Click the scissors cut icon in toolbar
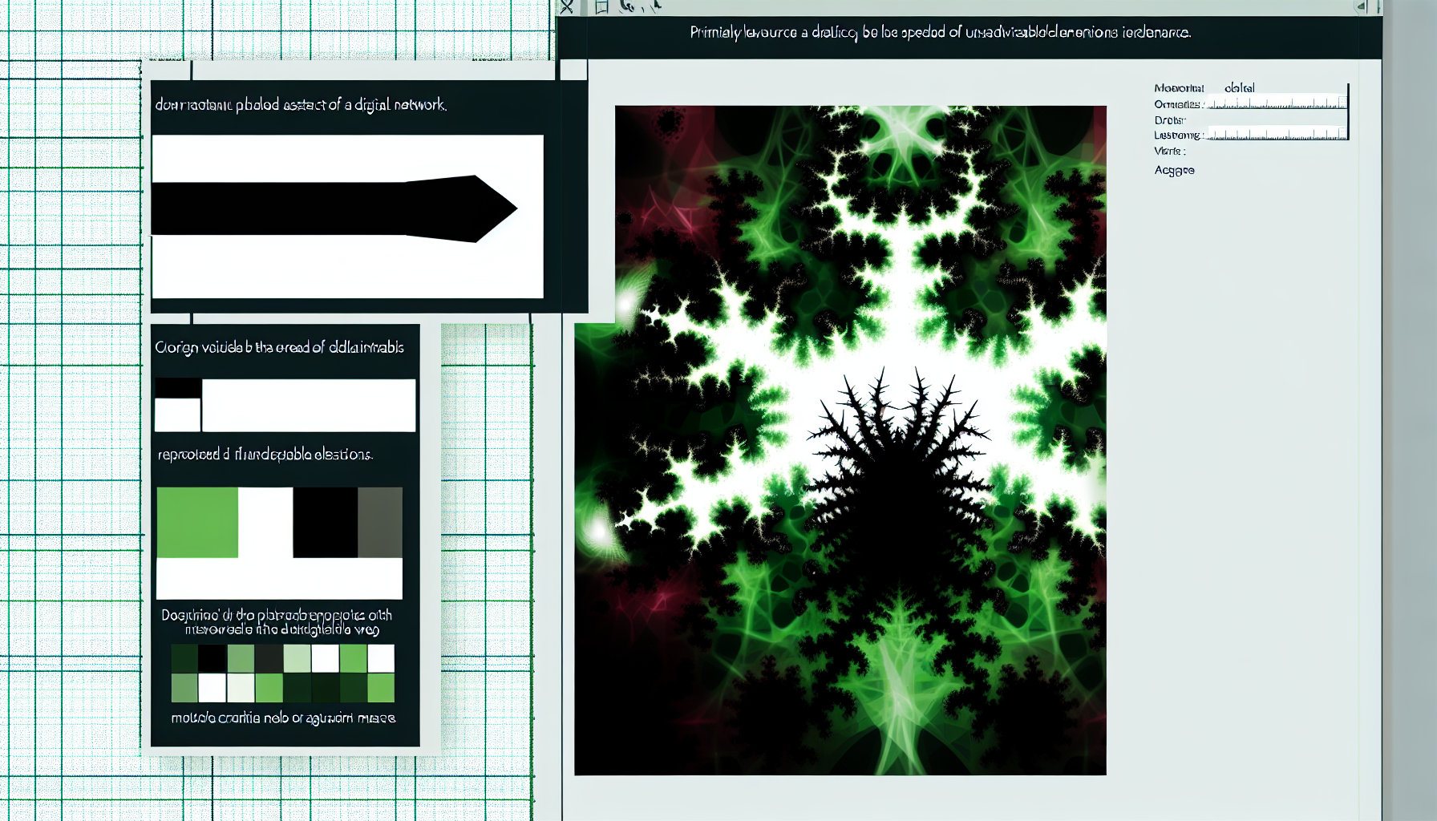 [x=567, y=7]
